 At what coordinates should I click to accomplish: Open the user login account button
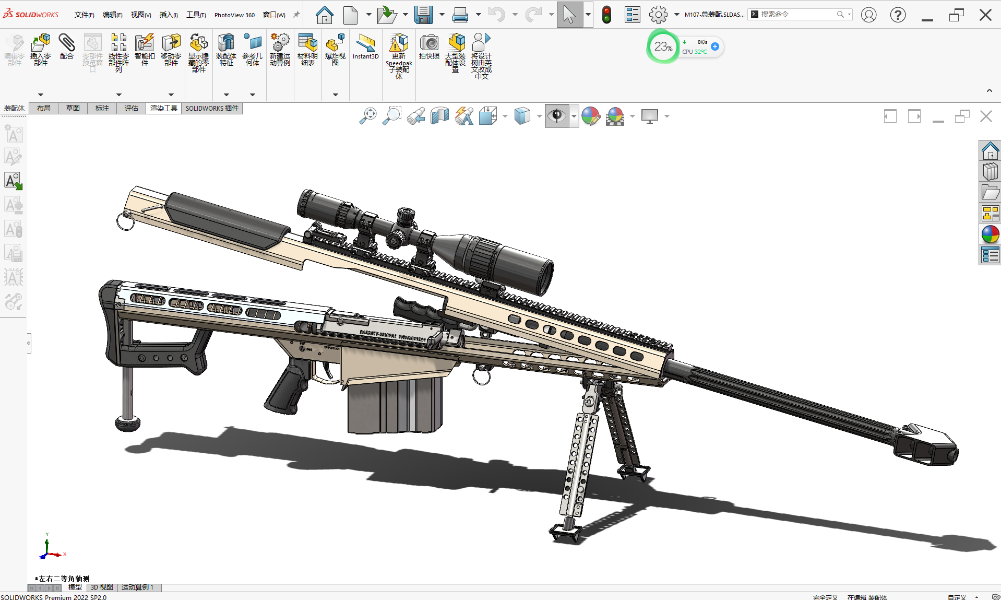point(868,15)
